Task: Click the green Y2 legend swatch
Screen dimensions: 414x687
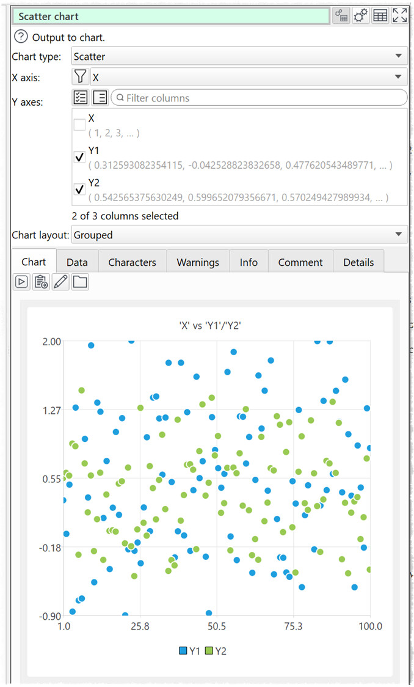Action: (209, 651)
